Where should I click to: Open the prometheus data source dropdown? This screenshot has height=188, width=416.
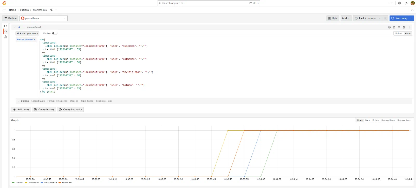(x=44, y=18)
